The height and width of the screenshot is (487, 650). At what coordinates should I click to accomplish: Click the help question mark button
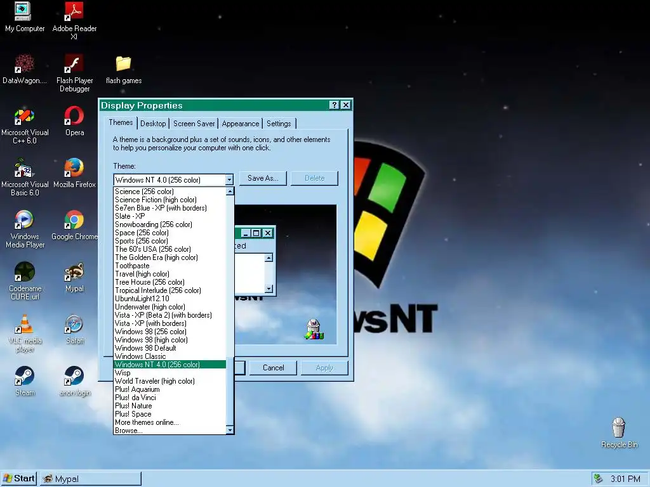pos(334,105)
